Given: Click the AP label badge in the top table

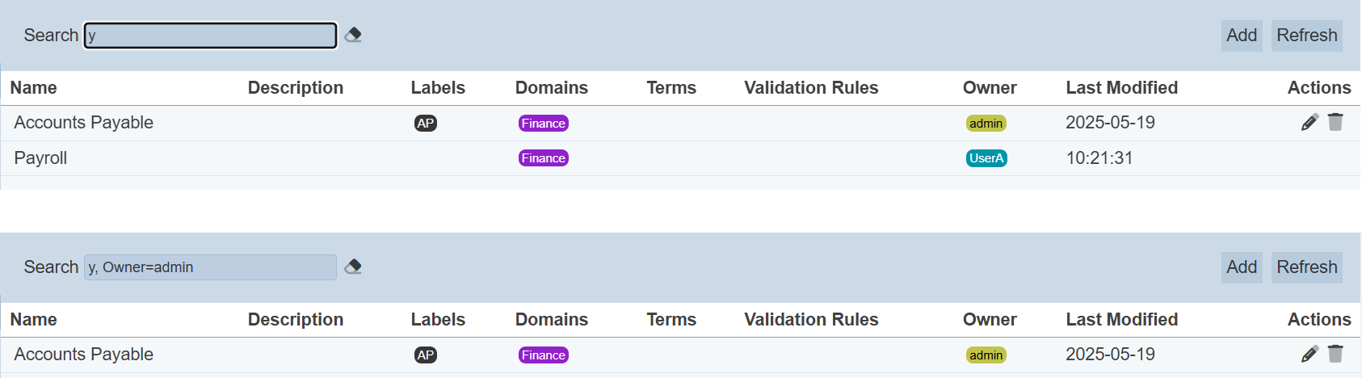Looking at the screenshot, I should coord(426,124).
